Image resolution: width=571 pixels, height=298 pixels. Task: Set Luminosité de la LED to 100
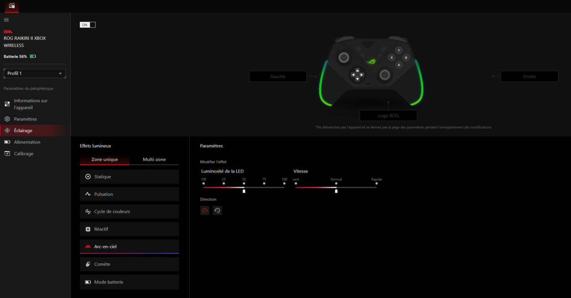pos(284,184)
